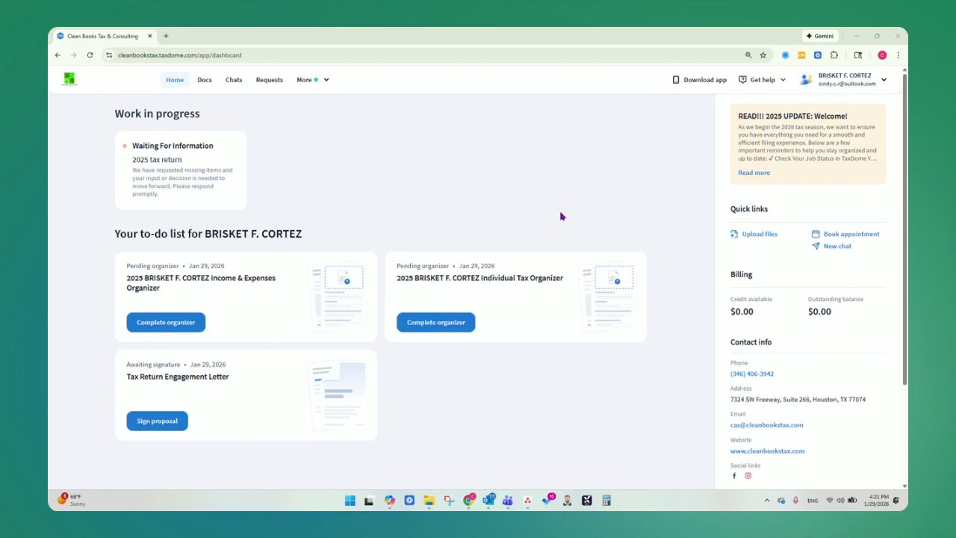Open Outlook from the taskbar

(x=488, y=501)
